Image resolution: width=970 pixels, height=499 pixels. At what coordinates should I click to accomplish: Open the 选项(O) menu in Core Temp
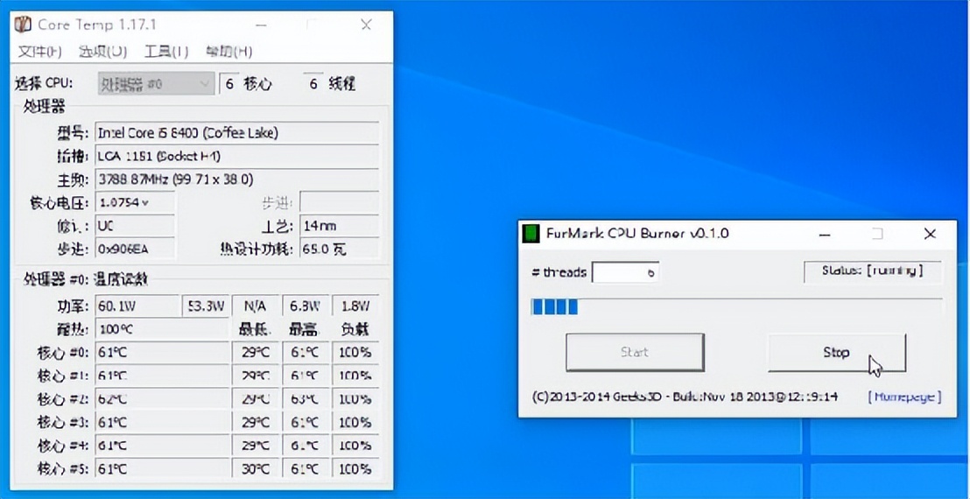102,52
